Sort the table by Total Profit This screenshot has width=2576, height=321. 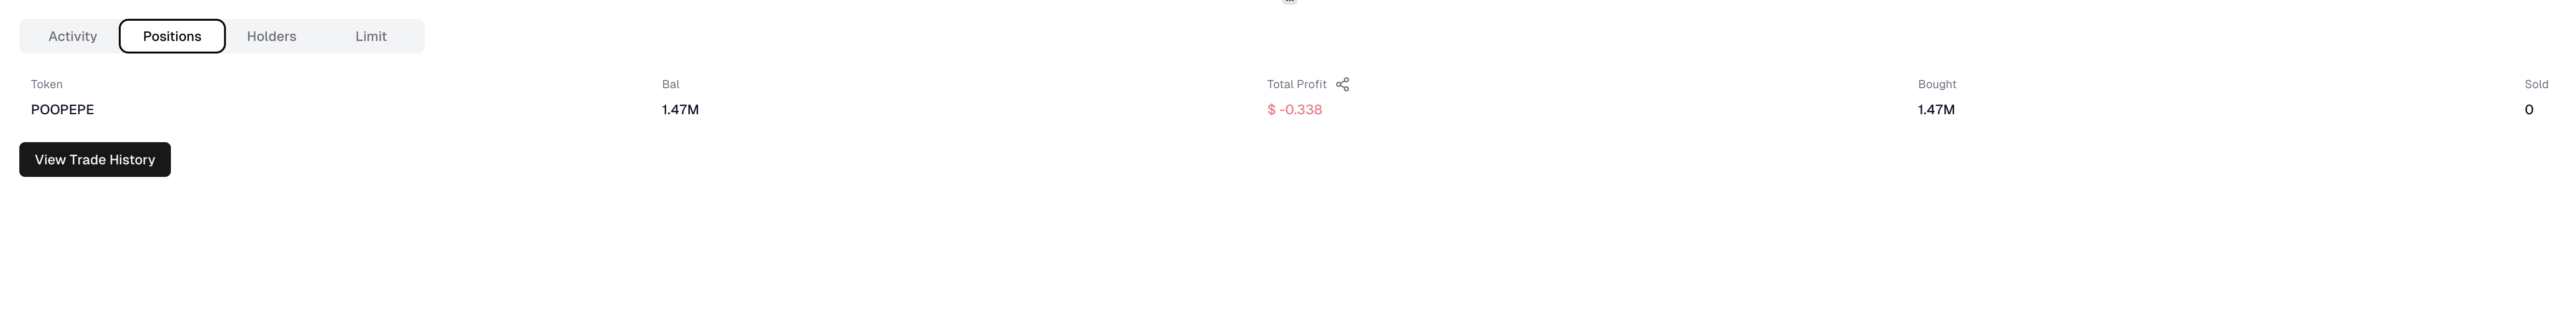tap(1296, 84)
